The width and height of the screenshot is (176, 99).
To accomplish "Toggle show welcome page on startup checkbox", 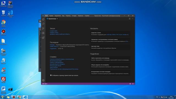I will (x=51, y=75).
